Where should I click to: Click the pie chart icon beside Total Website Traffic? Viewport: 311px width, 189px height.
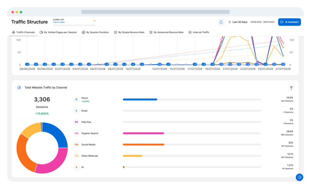(19, 87)
